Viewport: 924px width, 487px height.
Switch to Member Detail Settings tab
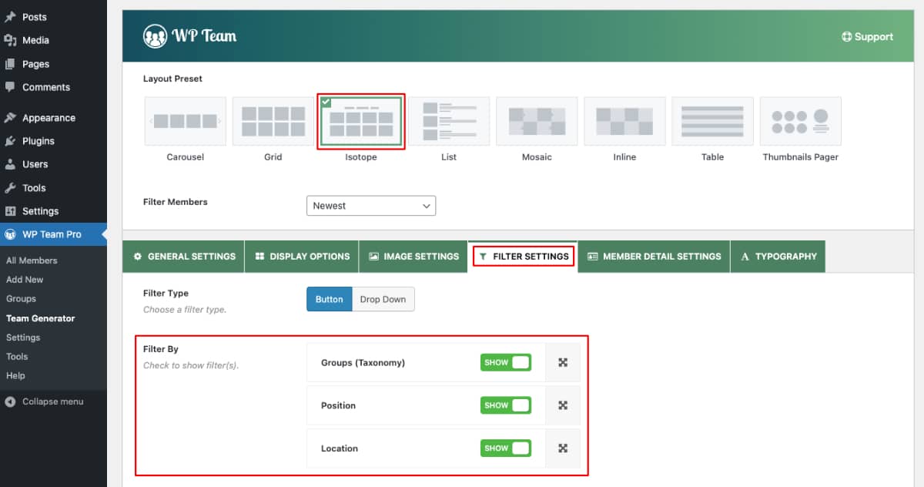point(654,257)
